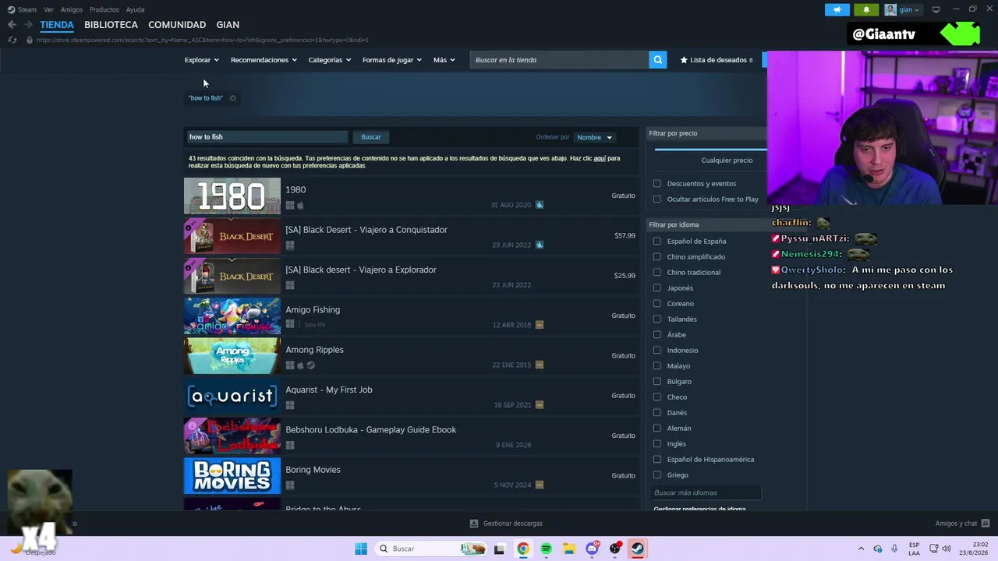Screen dimensions: 998x561
Task: Click the Buscar button next to search term
Action: [x=371, y=137]
